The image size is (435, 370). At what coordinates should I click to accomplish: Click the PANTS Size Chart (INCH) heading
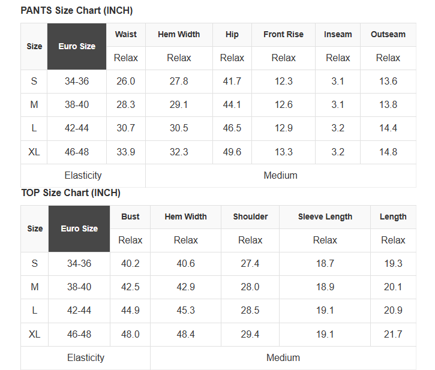pos(77,11)
